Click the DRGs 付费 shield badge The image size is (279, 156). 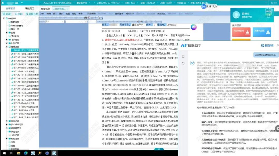click(x=268, y=13)
